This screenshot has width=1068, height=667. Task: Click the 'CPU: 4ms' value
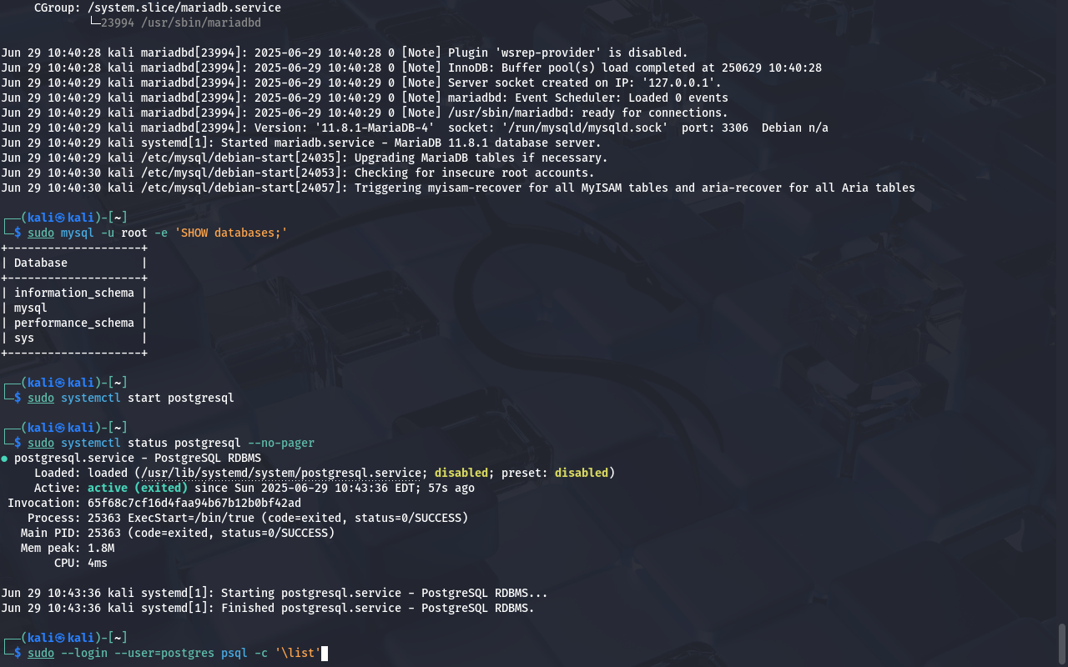[98, 563]
